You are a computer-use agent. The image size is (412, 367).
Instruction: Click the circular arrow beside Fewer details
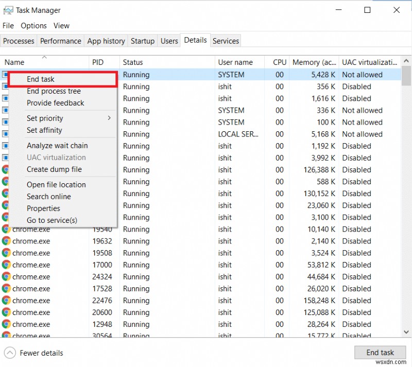click(x=9, y=353)
